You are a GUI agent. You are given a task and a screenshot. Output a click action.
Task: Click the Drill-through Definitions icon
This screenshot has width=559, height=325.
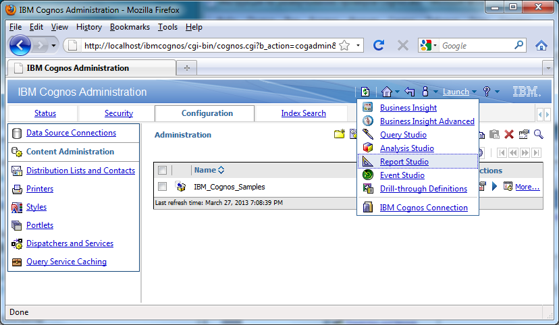(x=367, y=188)
